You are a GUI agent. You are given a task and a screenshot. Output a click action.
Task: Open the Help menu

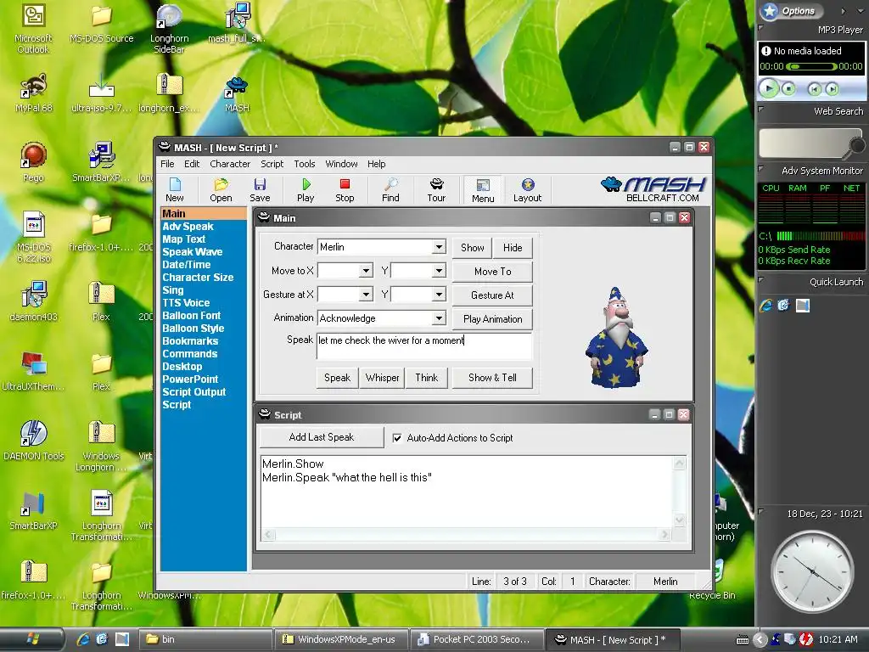(x=376, y=164)
